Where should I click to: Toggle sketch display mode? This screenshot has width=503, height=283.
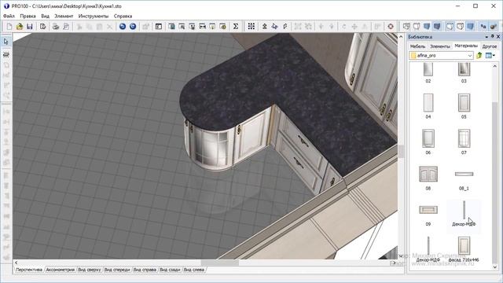click(x=417, y=26)
